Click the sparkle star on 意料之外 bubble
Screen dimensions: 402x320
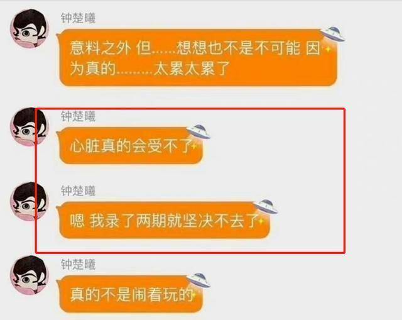tap(328, 49)
